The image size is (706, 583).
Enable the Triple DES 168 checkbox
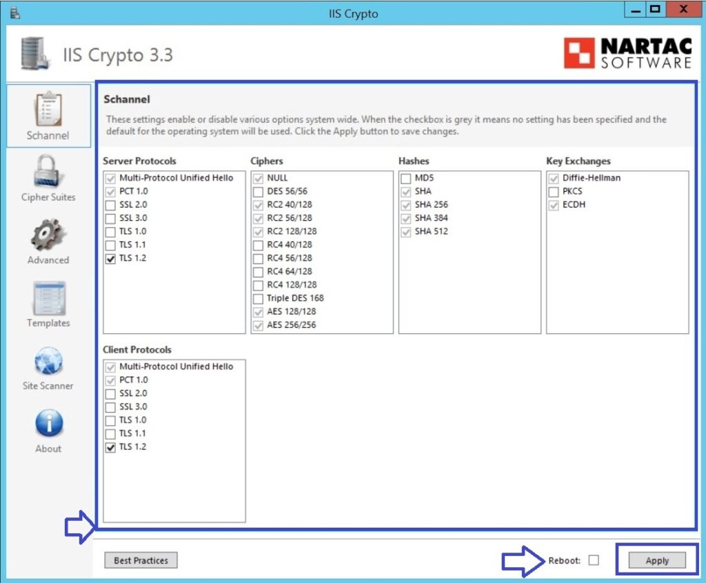pyautogui.click(x=258, y=299)
